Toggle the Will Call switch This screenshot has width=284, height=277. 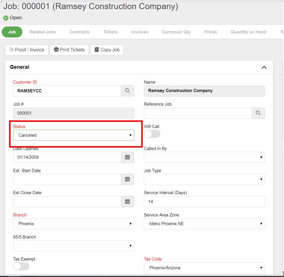coord(152,134)
